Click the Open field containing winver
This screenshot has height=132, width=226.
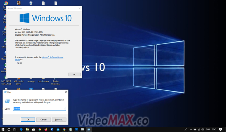(40, 109)
